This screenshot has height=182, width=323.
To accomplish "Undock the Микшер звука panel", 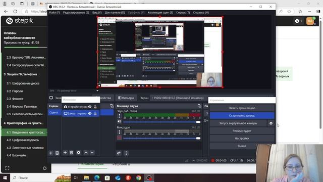I will [199, 106].
